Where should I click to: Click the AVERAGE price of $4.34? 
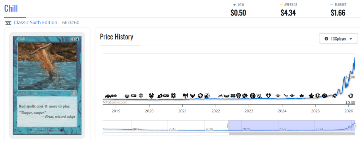coord(288,13)
